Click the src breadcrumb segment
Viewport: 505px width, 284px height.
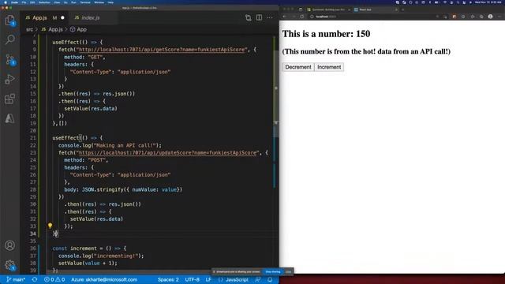[x=29, y=29]
